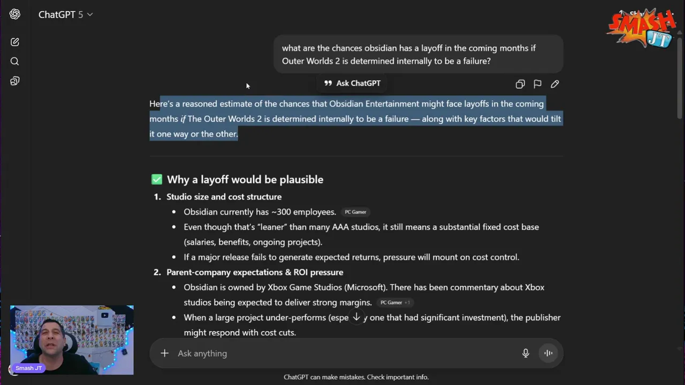
Task: Start a new chat with the compose icon
Action: click(15, 42)
